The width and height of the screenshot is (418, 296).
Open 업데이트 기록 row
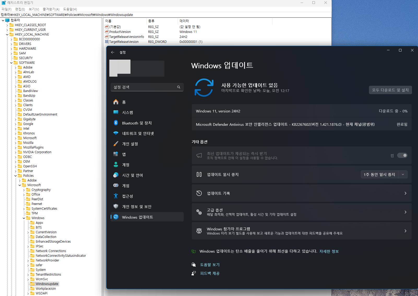[x=302, y=193]
